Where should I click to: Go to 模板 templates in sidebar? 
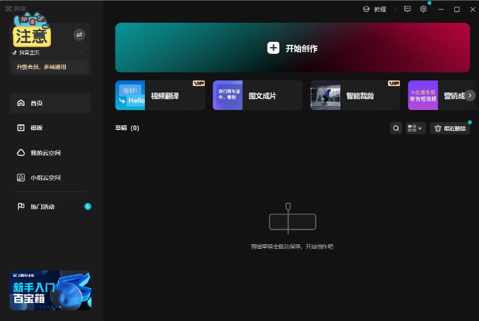pos(50,128)
